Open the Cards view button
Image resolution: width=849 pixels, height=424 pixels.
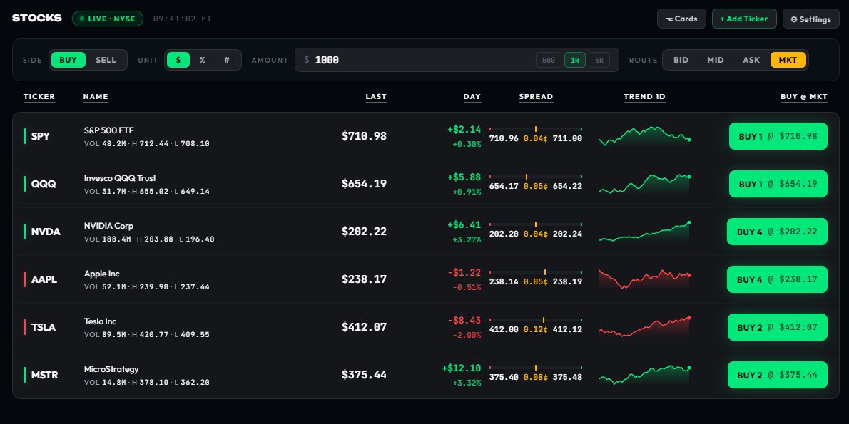click(681, 19)
